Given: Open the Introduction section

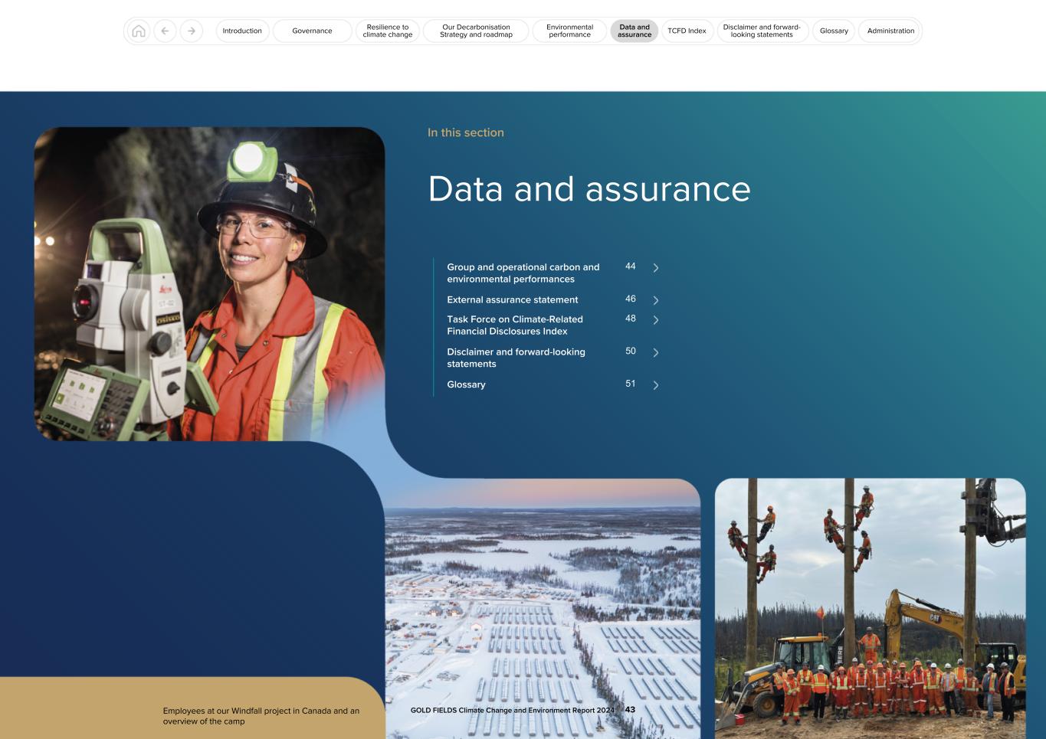Looking at the screenshot, I should [x=241, y=31].
